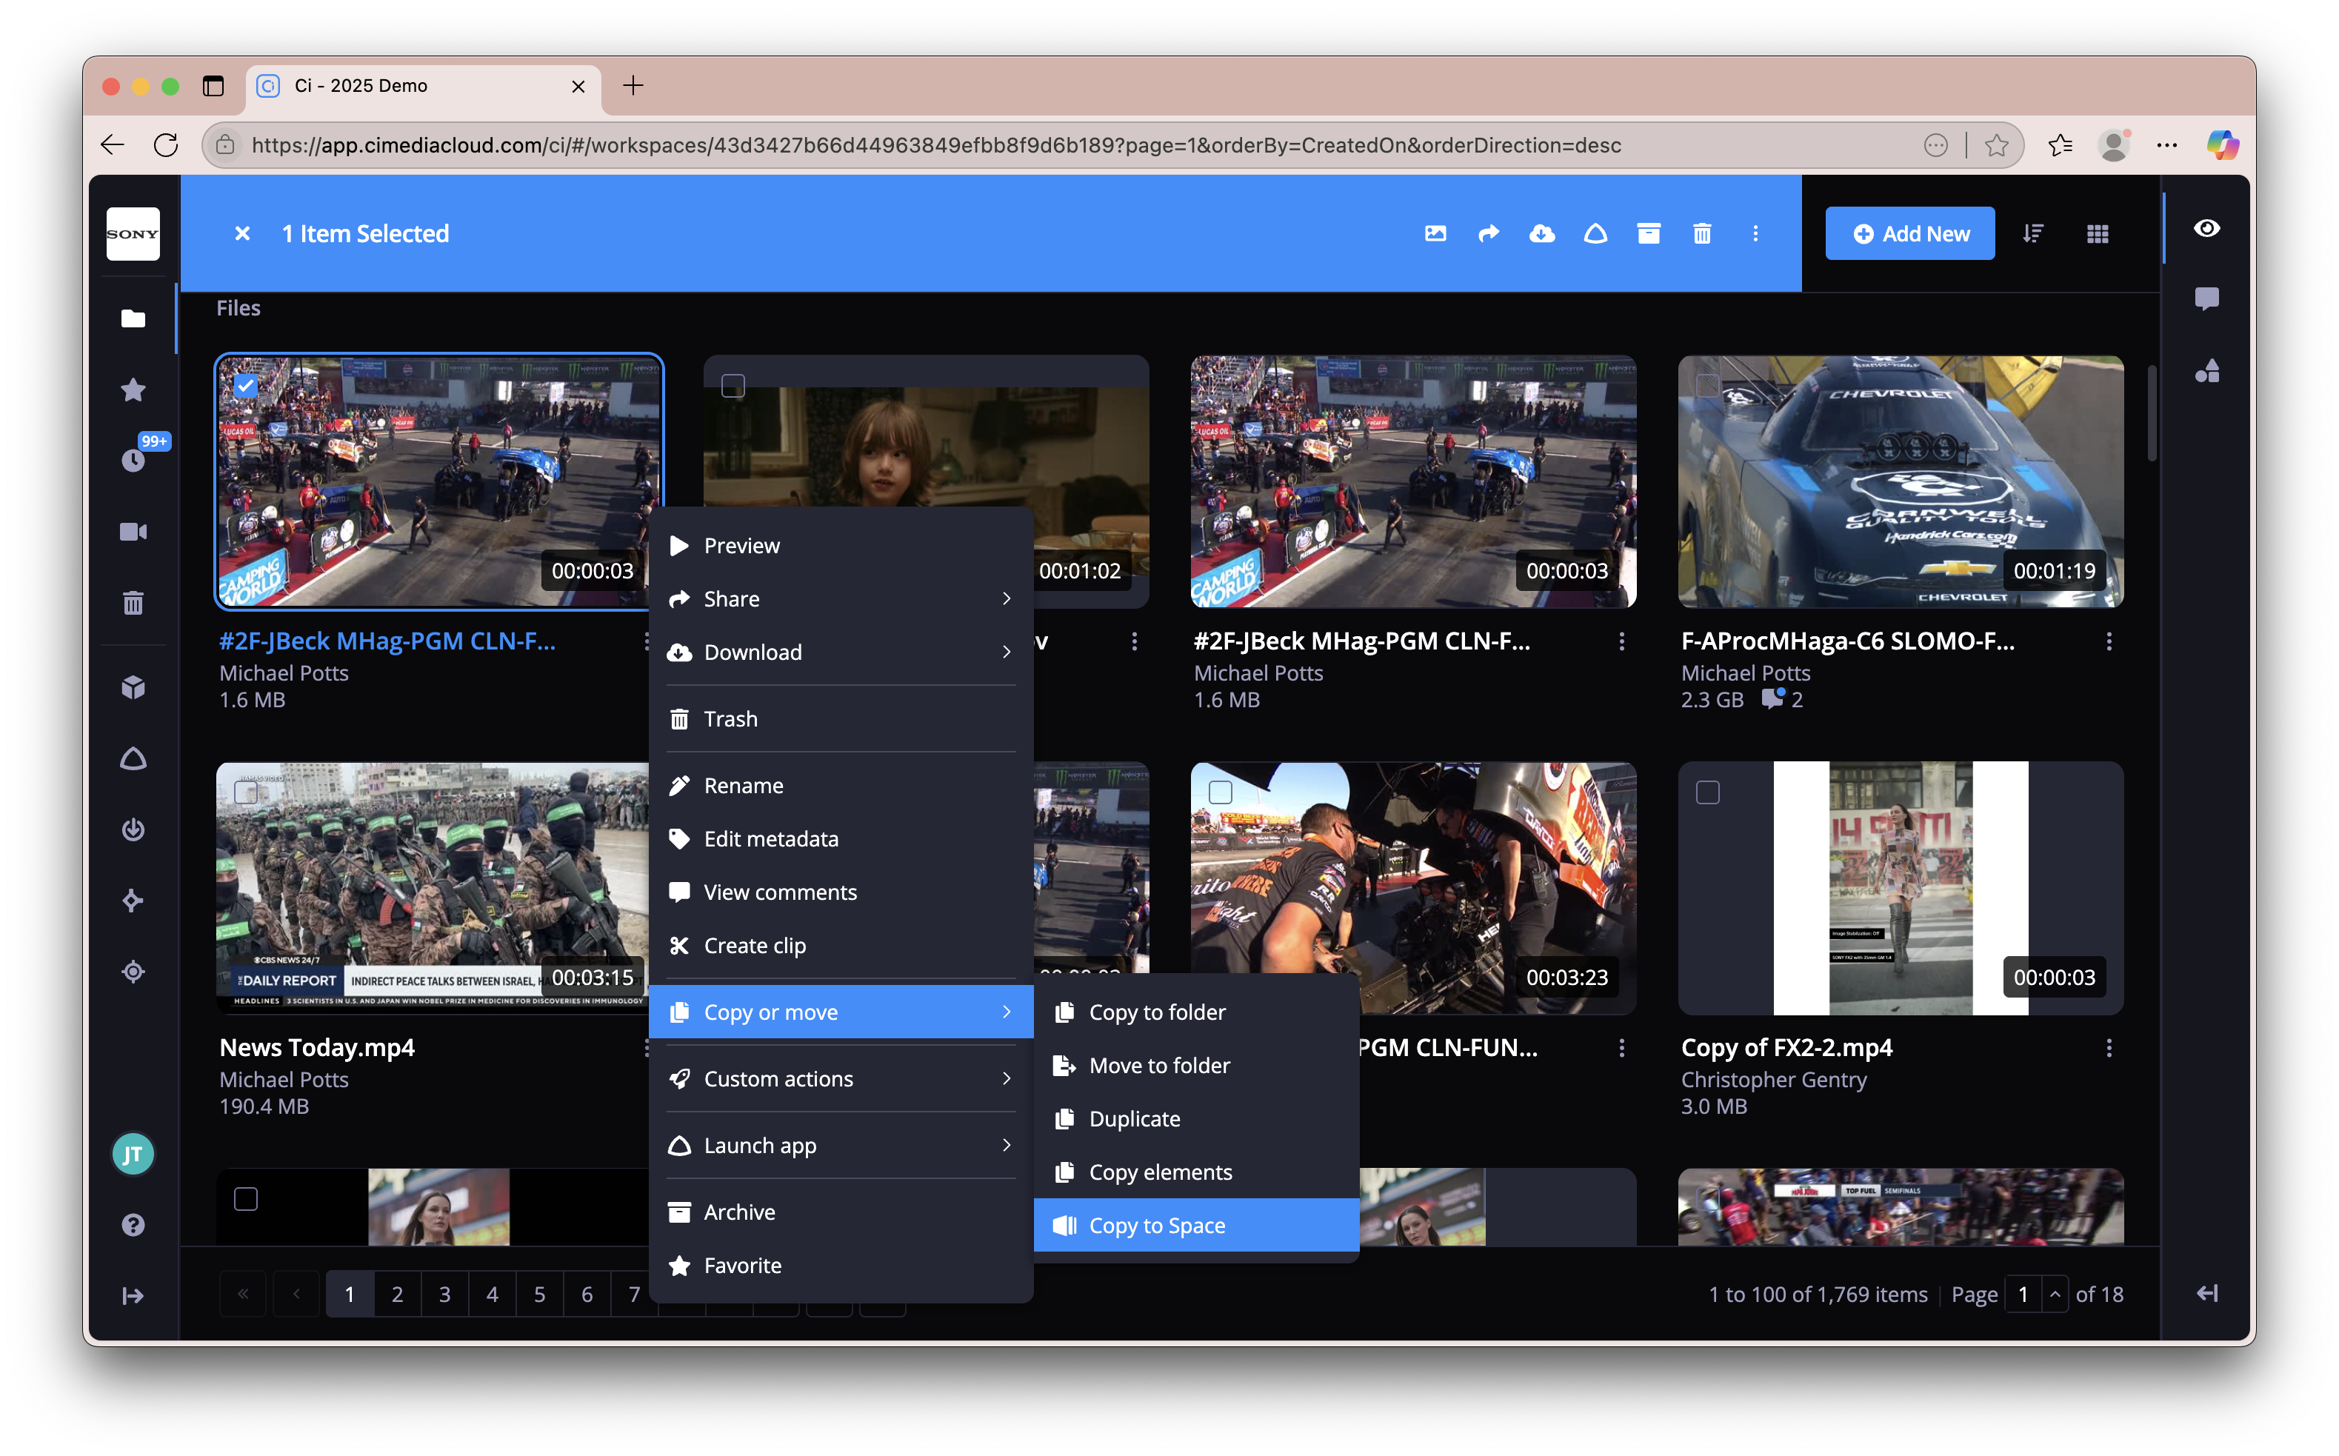Expand the left sidebar with arrow icon
2339x1456 pixels.
pos(133,1295)
